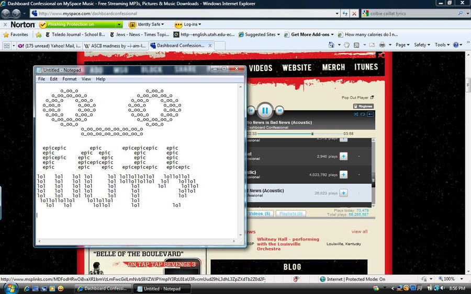The width and height of the screenshot is (471, 294).
Task: Pause the song in the music player
Action: [265, 111]
